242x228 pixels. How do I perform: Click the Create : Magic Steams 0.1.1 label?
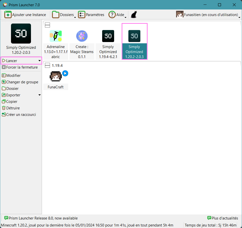82,52
